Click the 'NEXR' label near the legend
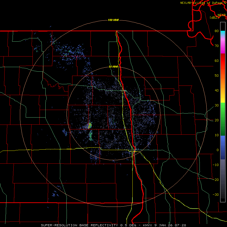Screen dimensions: 227x227 [x=221, y=15]
